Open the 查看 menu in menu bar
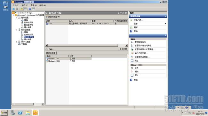This screenshot has width=208, height=116. click(x=34, y=5)
